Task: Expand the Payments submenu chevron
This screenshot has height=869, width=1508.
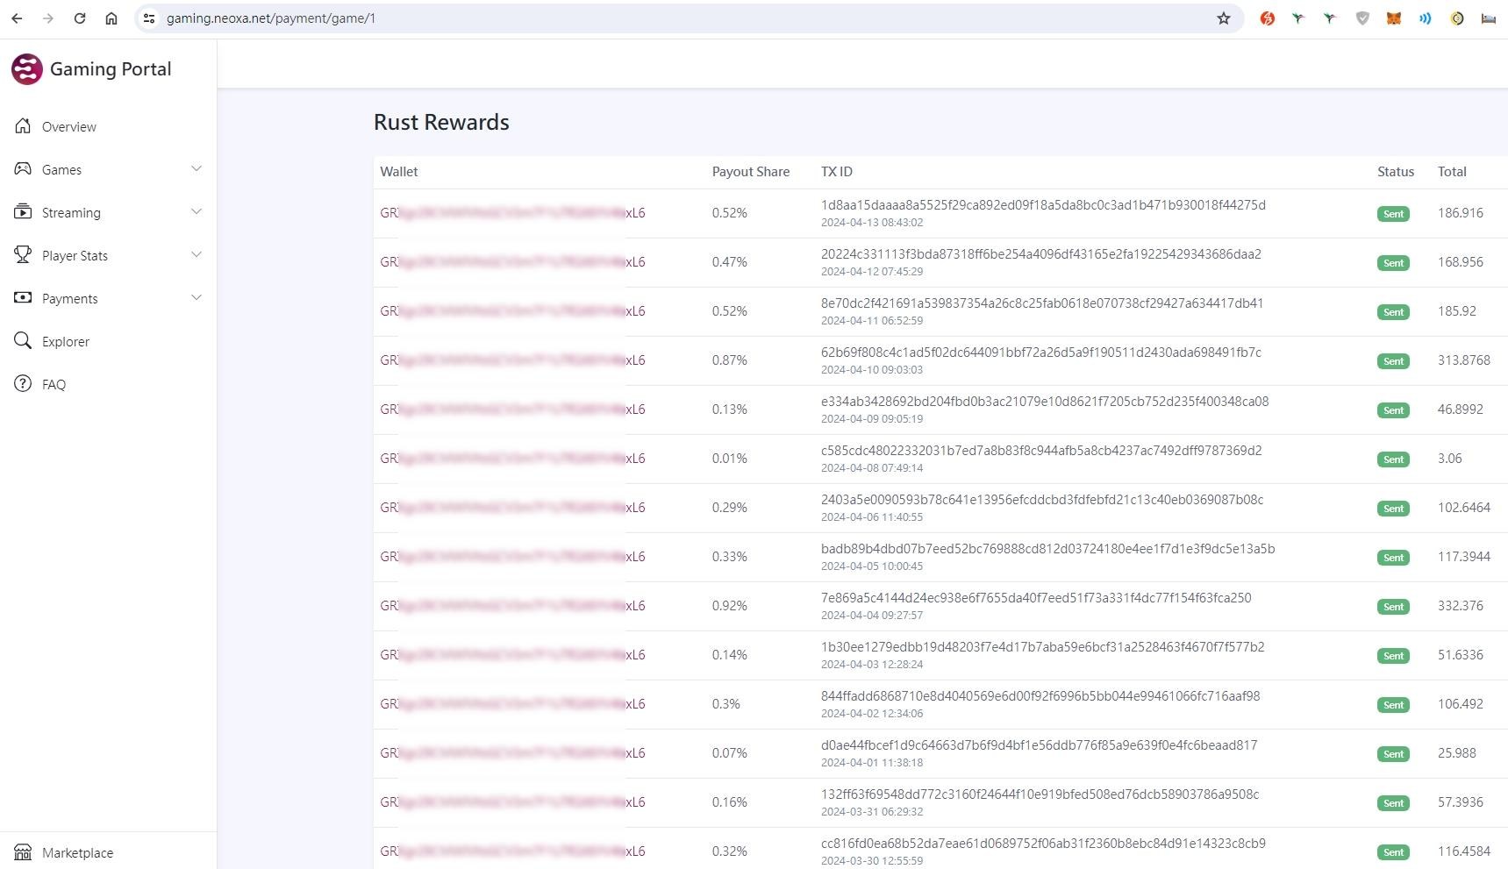Action: pyautogui.click(x=197, y=297)
